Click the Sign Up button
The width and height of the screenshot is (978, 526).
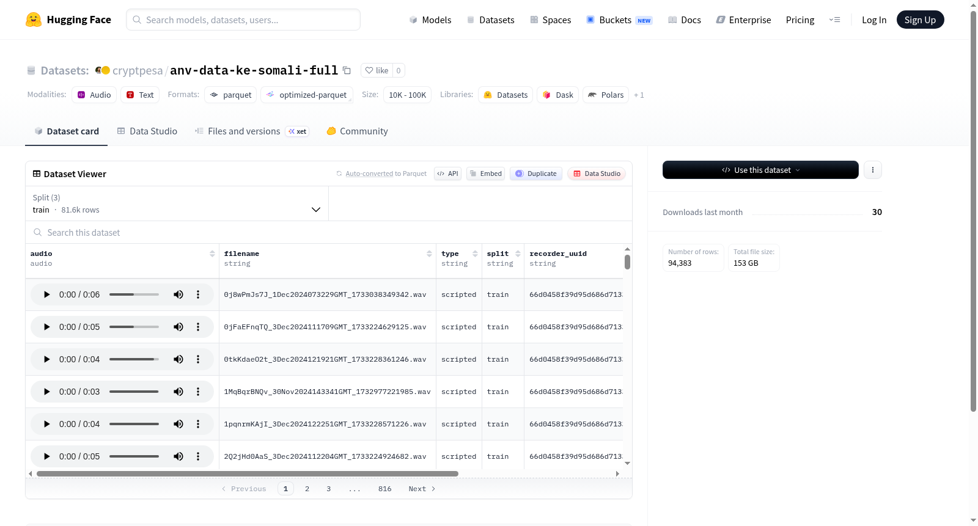coord(920,20)
